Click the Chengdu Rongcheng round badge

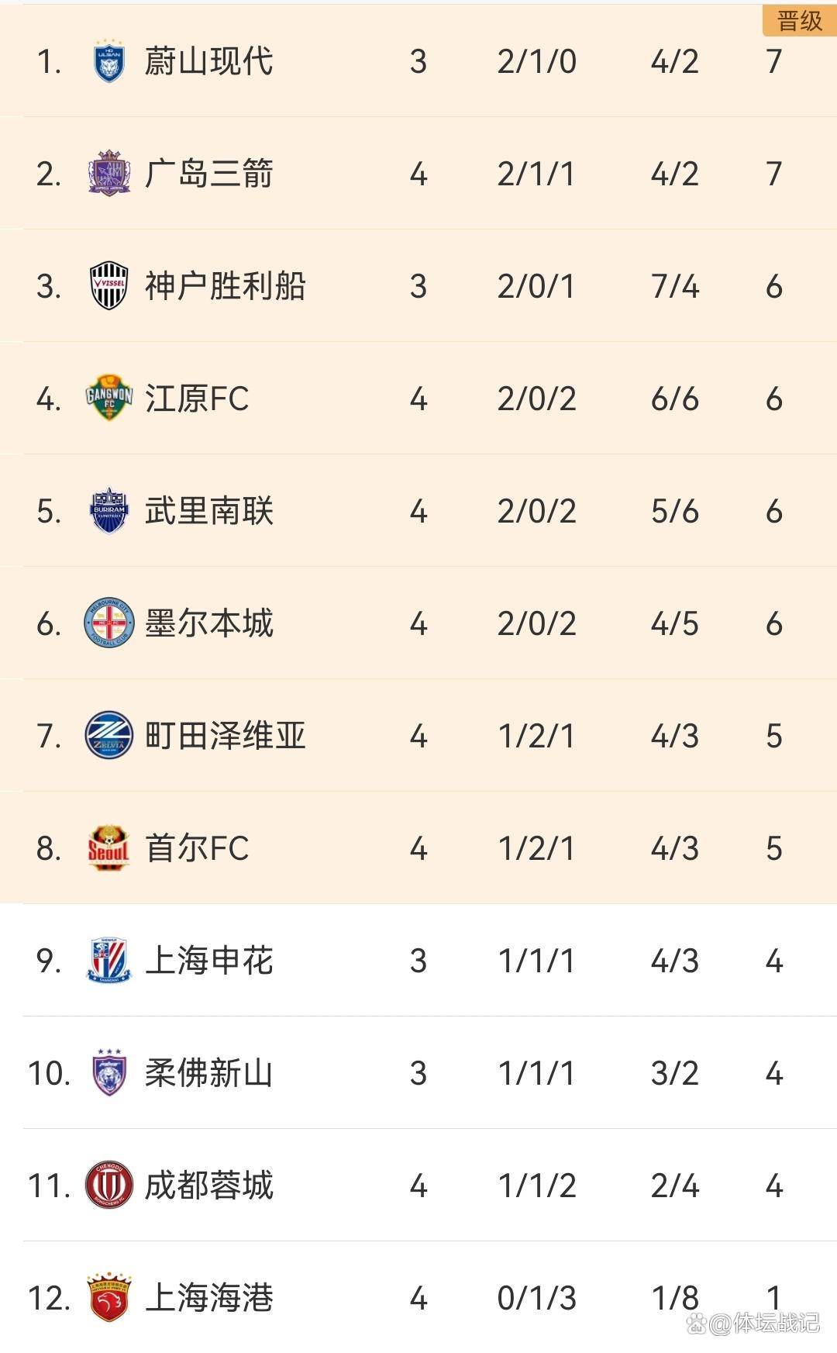pos(108,1186)
